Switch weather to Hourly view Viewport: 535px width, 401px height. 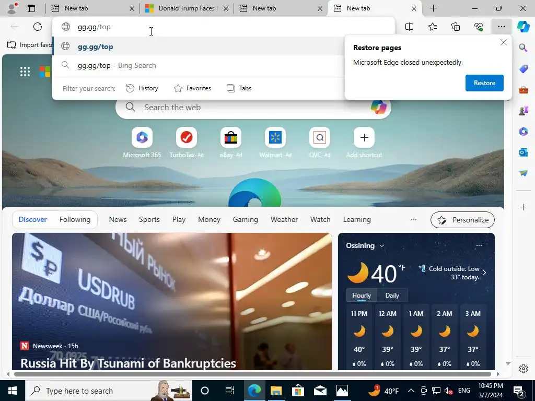[362, 296]
